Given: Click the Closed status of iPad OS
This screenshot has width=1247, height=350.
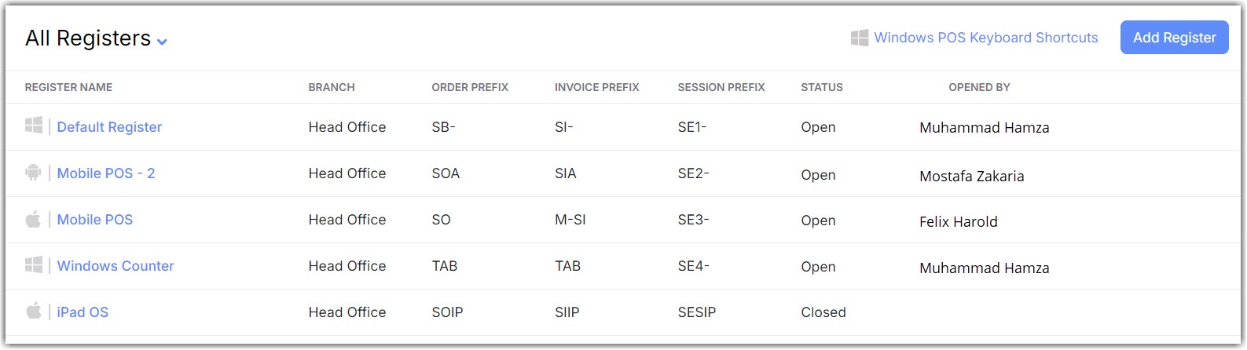Looking at the screenshot, I should click(x=823, y=312).
